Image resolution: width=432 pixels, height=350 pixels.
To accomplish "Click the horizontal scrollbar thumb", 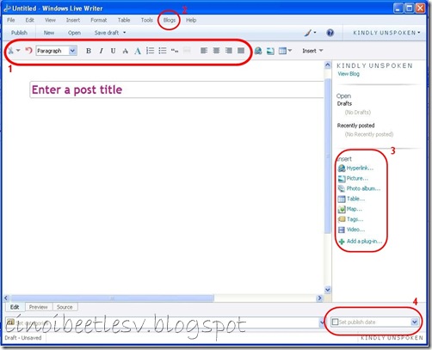I will 113,298.
